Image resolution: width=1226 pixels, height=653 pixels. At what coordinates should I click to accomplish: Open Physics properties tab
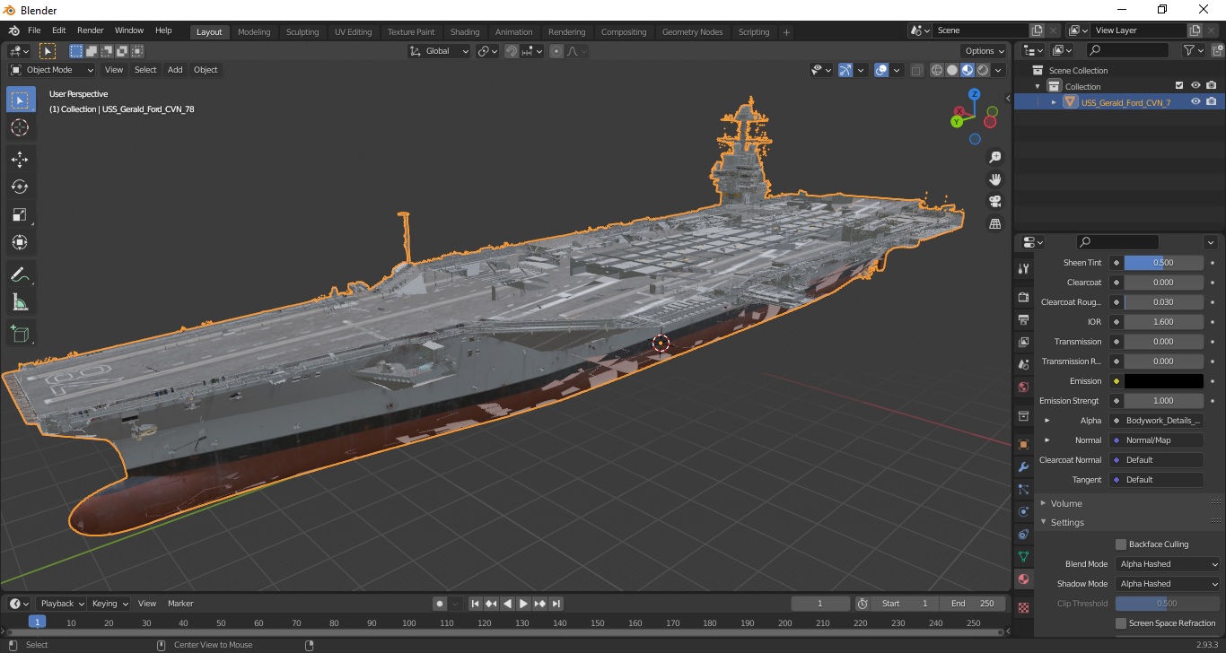pos(1023,511)
